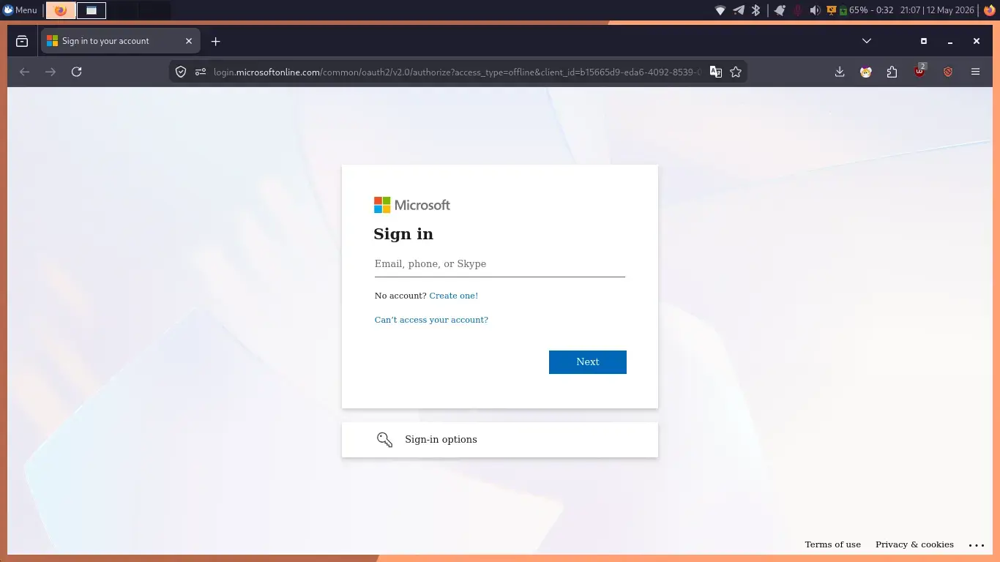1000x562 pixels.
Task: Click the Microsoft logo on sign-in card
Action: tap(412, 205)
